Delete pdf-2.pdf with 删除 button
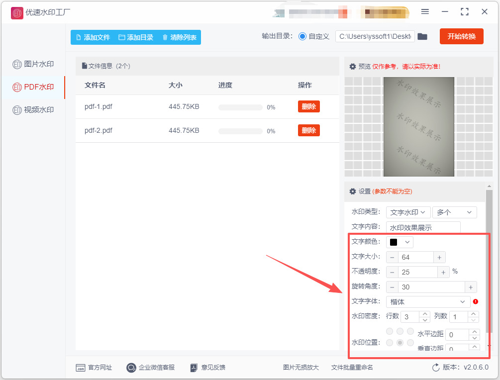This screenshot has width=500, height=380. [x=308, y=130]
